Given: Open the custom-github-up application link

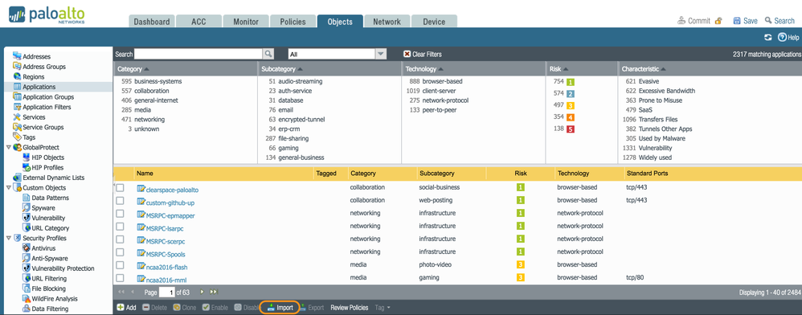Looking at the screenshot, I should click(170, 203).
